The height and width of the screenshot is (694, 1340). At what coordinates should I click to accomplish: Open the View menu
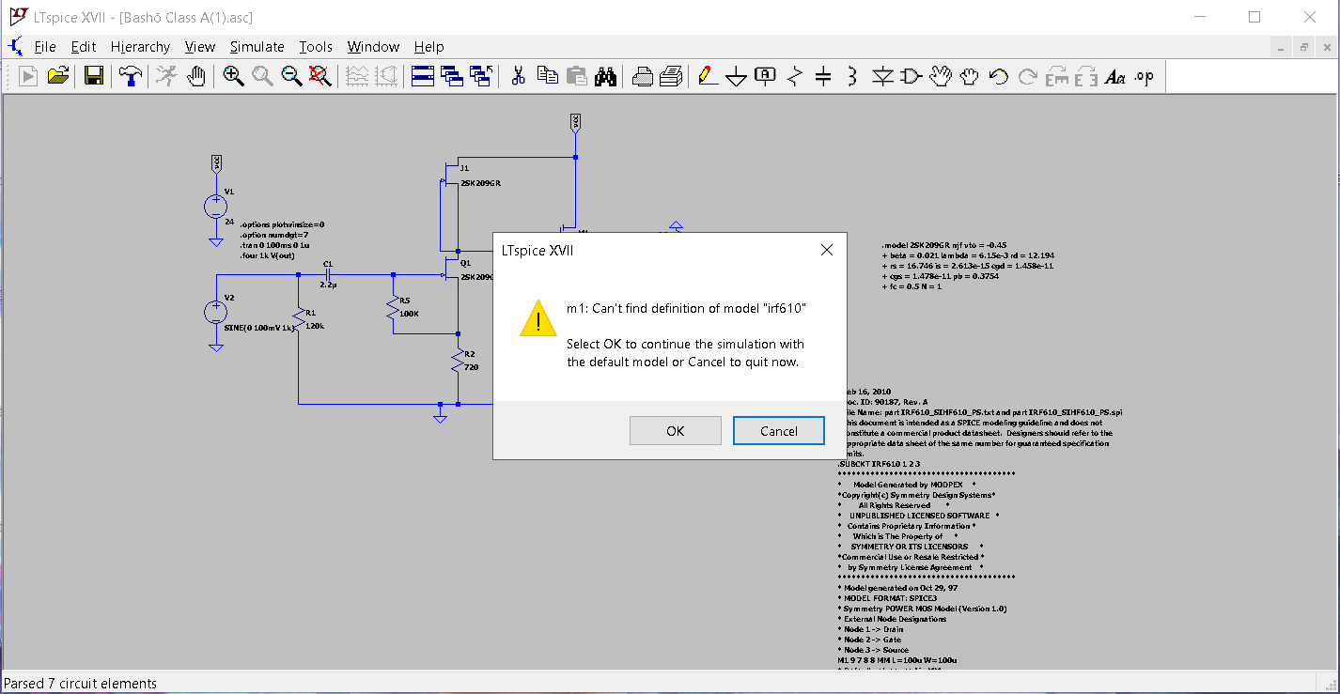[x=200, y=47]
